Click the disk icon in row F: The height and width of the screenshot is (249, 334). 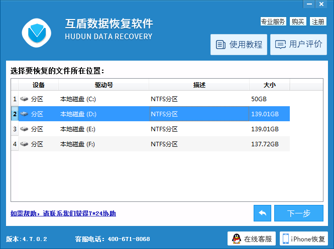[x=24, y=144]
